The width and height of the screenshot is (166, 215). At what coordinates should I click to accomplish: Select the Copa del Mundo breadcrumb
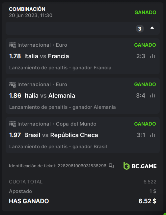coord(76,124)
